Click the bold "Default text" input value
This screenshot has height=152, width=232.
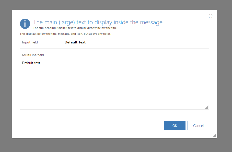[x=75, y=42]
